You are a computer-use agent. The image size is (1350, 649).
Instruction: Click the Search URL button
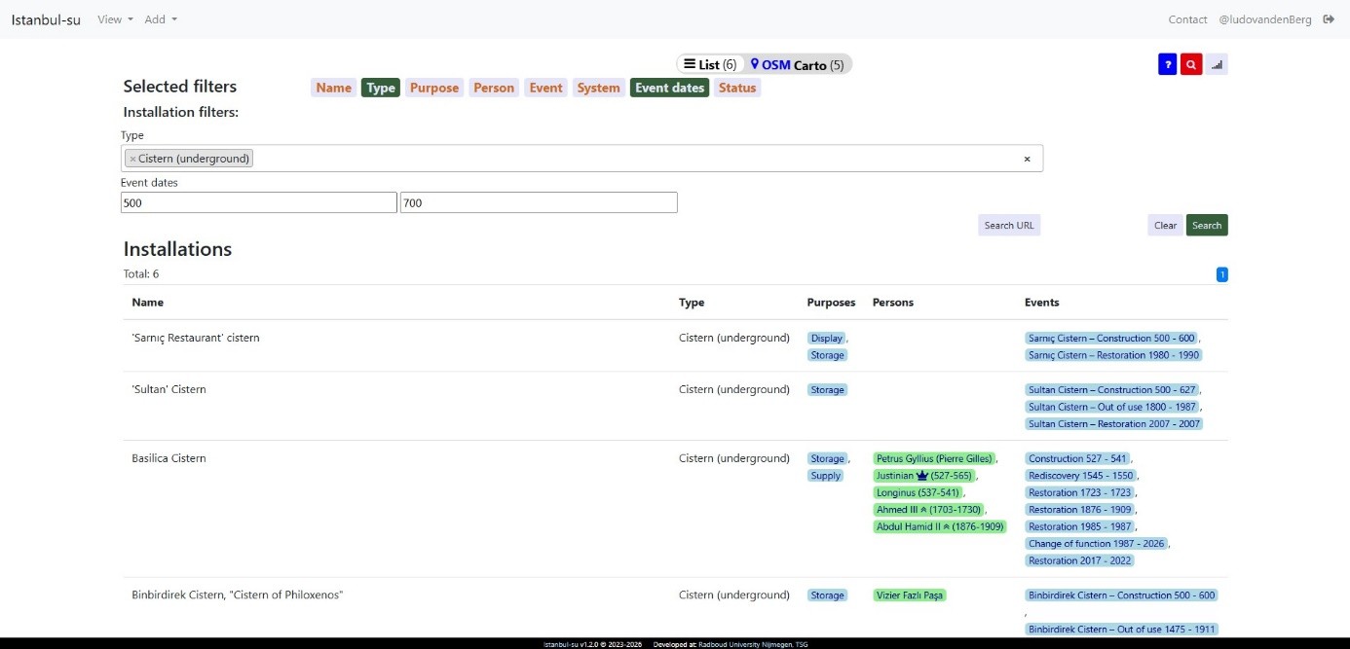[1009, 225]
